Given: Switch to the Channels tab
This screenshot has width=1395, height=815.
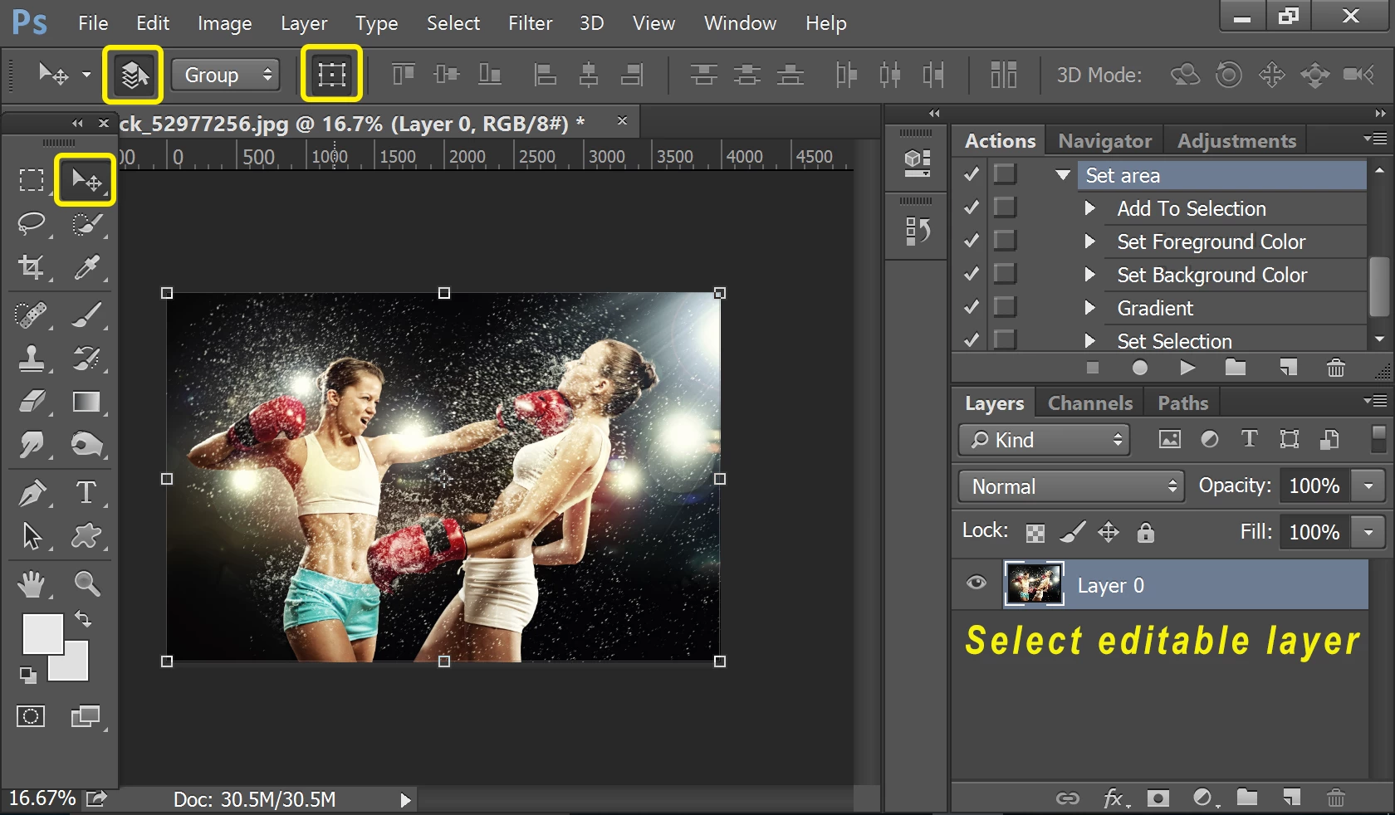Looking at the screenshot, I should [1089, 403].
